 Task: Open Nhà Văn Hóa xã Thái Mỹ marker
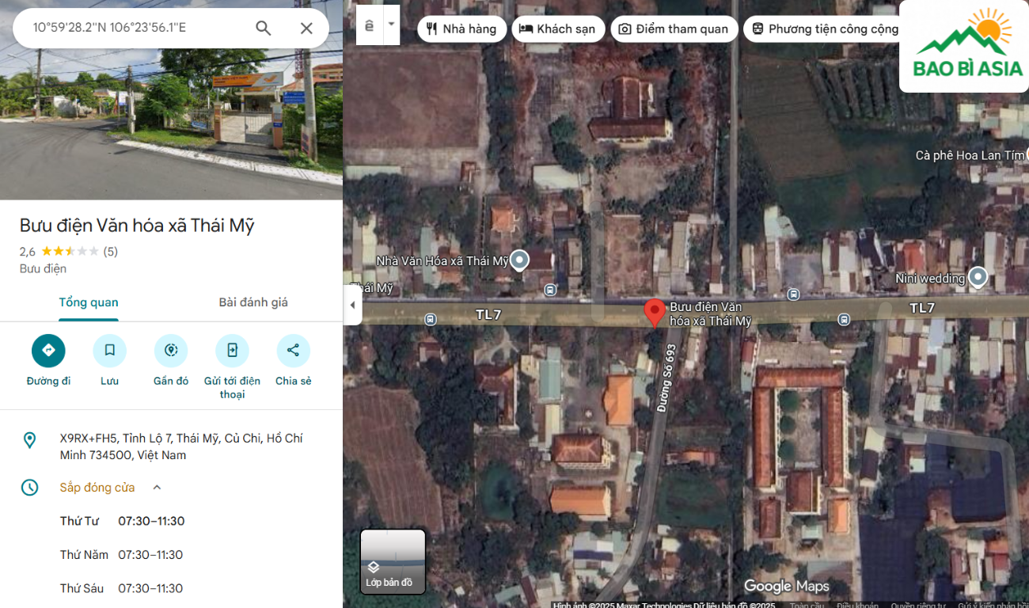[519, 260]
